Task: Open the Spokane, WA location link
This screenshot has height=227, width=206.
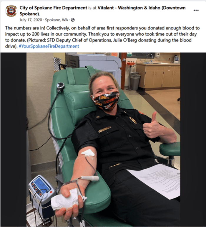Action: (x=57, y=20)
